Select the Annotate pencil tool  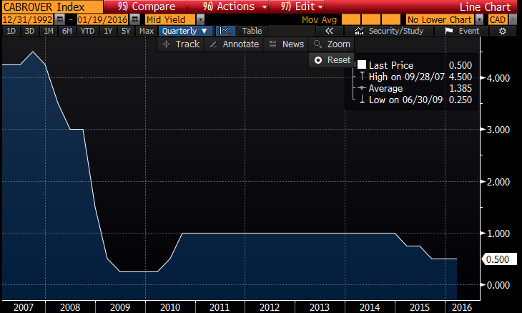click(233, 44)
